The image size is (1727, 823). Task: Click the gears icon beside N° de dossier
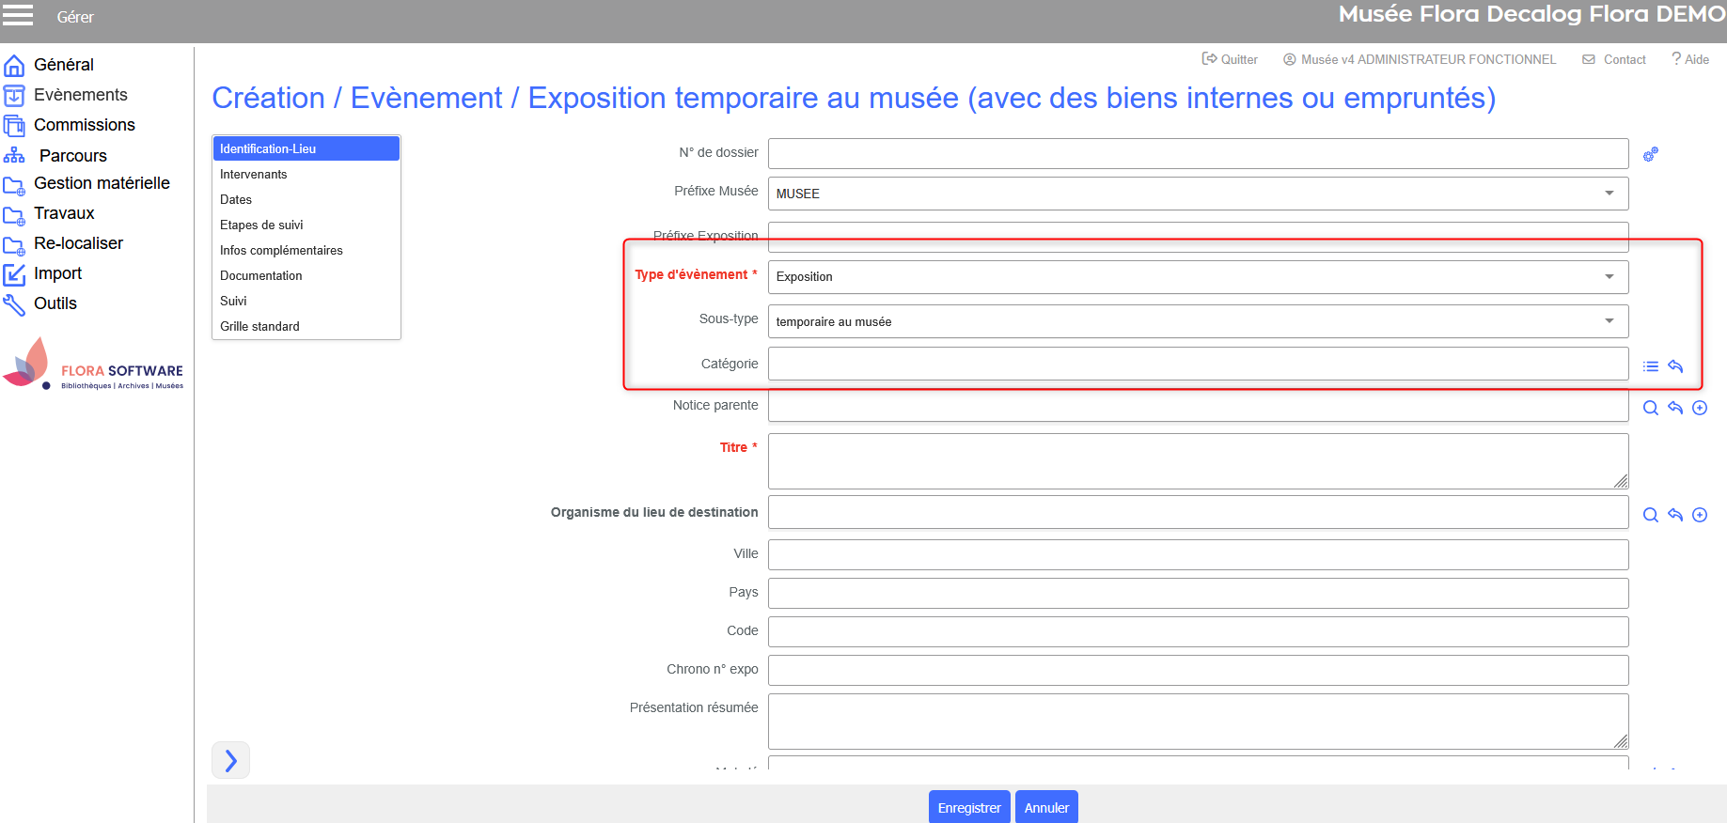coord(1650,154)
